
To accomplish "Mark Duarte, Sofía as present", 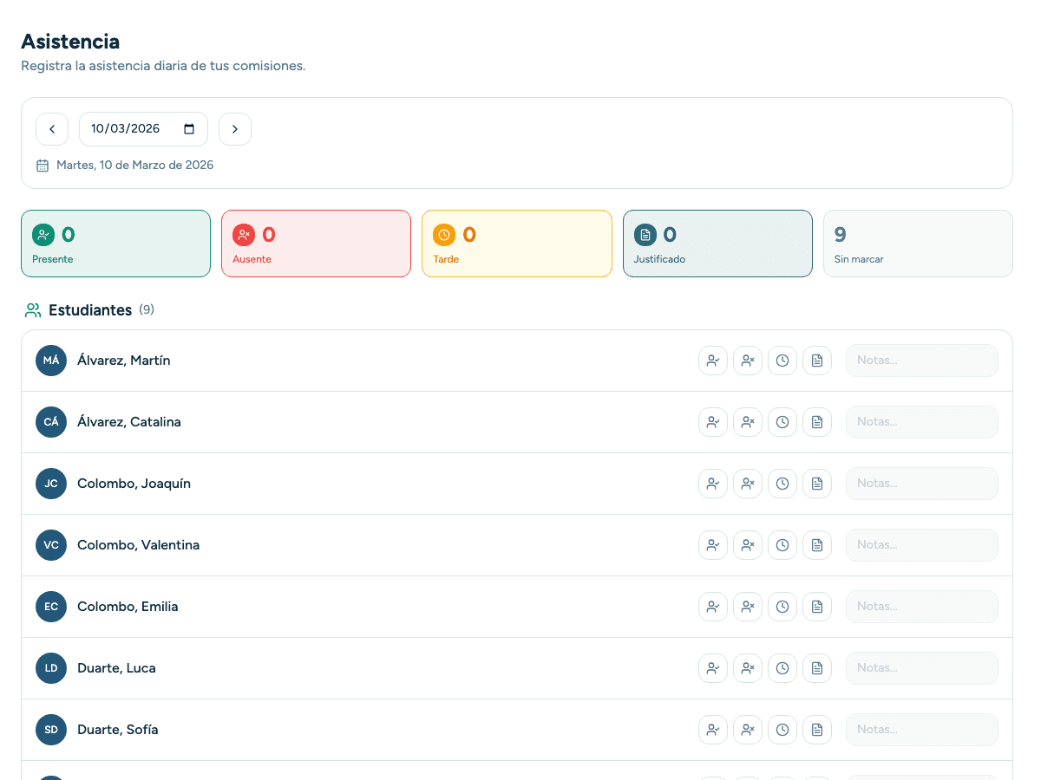I will tap(713, 730).
